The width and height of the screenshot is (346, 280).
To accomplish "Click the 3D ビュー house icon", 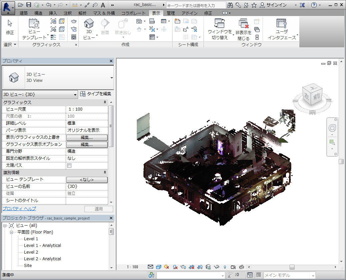I will [x=88, y=24].
